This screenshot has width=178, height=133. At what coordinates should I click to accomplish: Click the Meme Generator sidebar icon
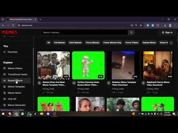pos(4,105)
